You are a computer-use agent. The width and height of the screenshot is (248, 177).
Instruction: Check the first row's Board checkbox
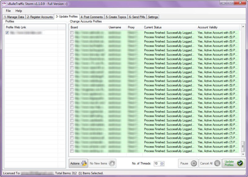[x=72, y=32]
